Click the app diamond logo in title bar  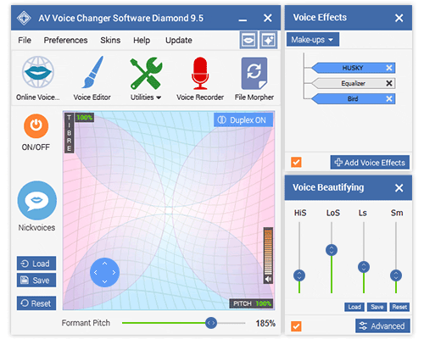point(24,18)
